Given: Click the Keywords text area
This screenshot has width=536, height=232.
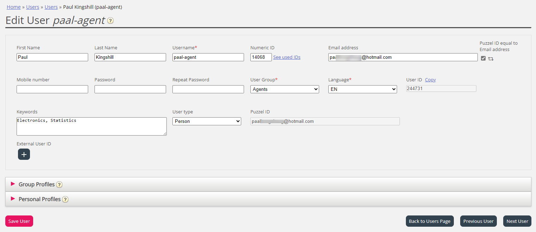Looking at the screenshot, I should (x=91, y=126).
